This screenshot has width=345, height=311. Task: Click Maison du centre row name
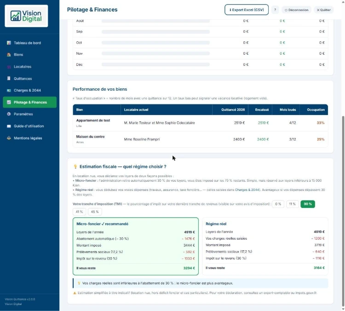click(x=90, y=137)
